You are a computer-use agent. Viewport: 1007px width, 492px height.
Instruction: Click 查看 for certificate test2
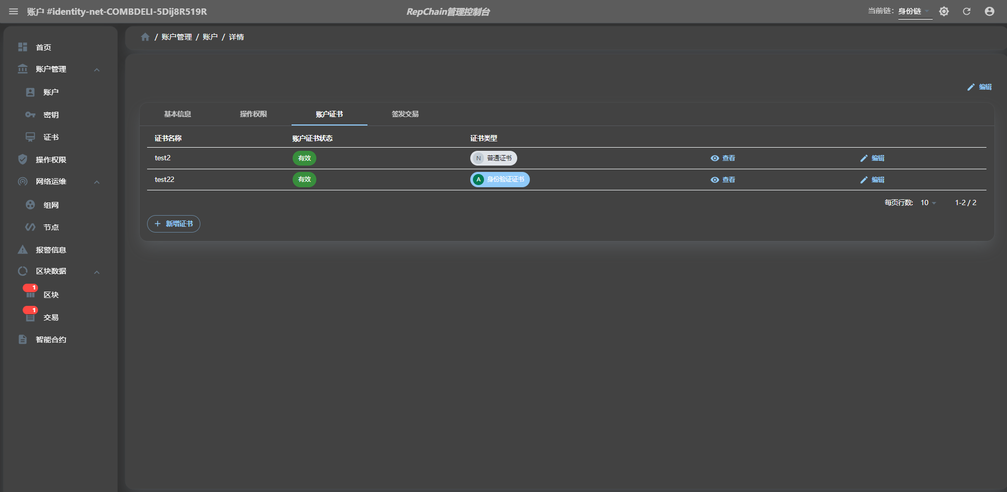(723, 158)
